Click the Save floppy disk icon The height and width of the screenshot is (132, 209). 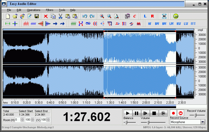pos(37,16)
